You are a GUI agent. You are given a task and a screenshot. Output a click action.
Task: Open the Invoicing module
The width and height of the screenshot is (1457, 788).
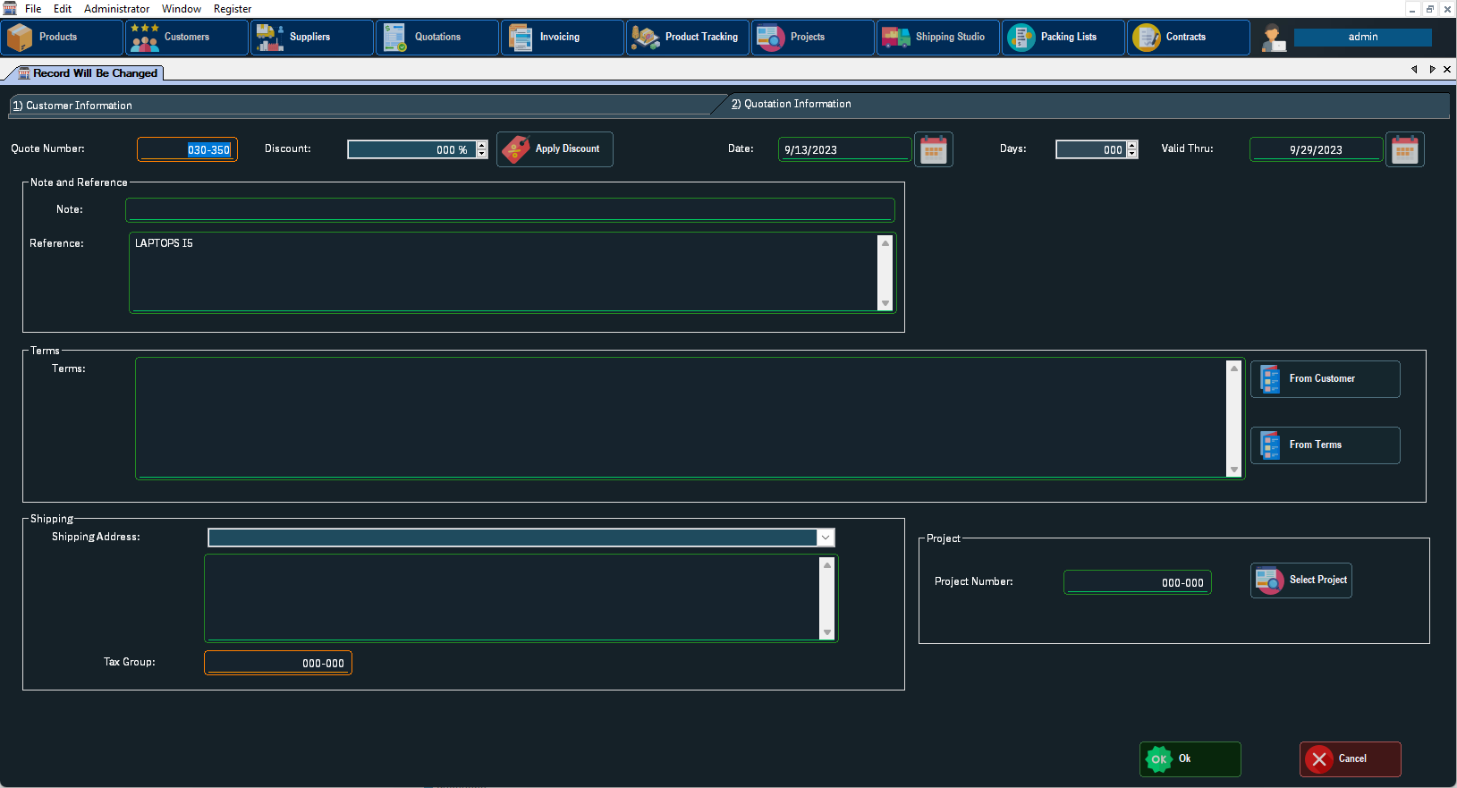562,38
